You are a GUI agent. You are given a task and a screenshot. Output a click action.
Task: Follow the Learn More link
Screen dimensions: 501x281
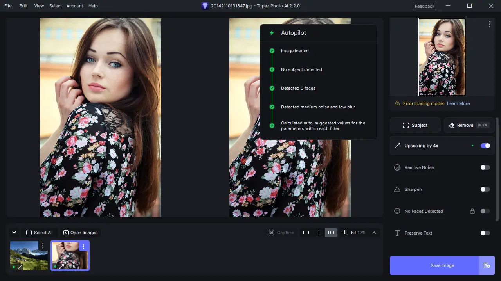point(458,103)
